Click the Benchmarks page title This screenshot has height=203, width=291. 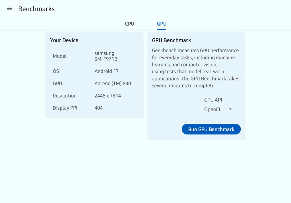point(36,9)
